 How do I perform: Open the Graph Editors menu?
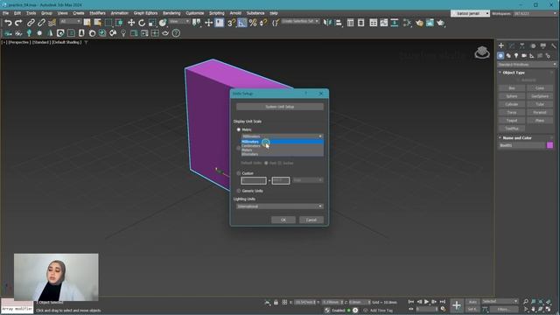pos(145,13)
